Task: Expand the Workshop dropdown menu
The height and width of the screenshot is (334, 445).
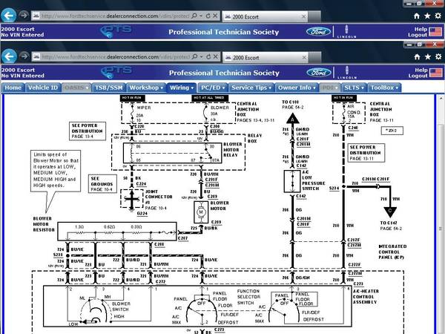Action: point(146,88)
